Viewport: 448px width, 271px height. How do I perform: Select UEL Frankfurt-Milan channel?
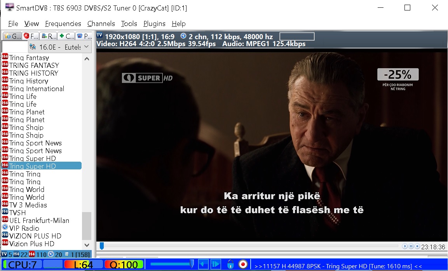[39, 220]
